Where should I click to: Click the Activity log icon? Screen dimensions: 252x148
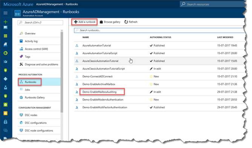(x=21, y=41)
